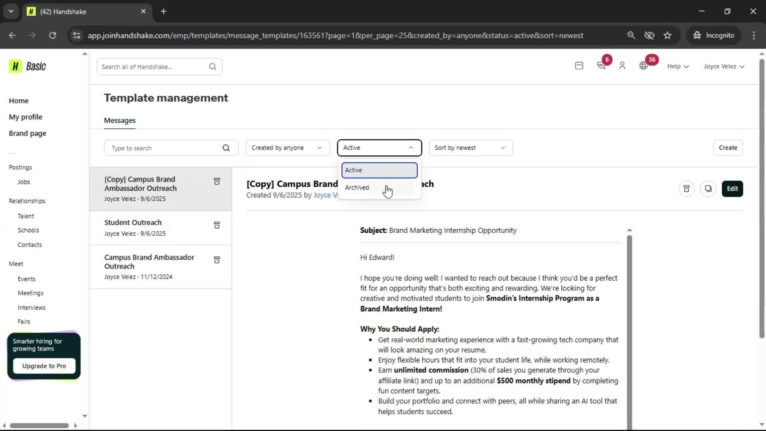View site information icon in address bar
The image size is (766, 431).
coord(77,35)
